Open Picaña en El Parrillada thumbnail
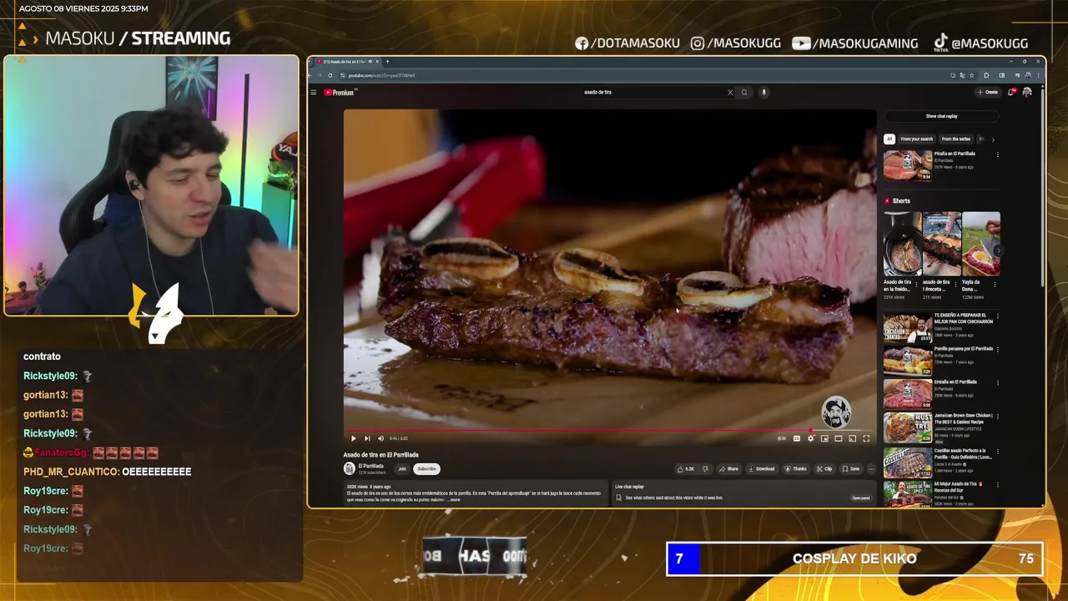 [x=908, y=165]
